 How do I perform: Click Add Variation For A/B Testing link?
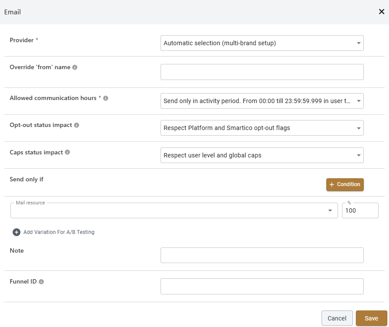click(x=59, y=232)
